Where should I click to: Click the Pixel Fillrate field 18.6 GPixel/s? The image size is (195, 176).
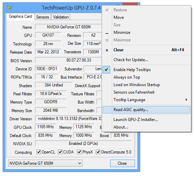click(51, 94)
